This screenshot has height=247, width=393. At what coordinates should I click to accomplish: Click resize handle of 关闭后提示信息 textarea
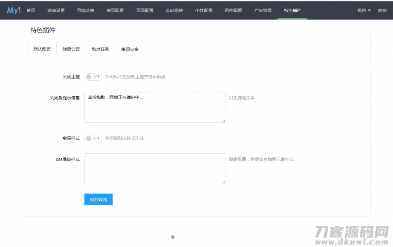pyautogui.click(x=223, y=121)
